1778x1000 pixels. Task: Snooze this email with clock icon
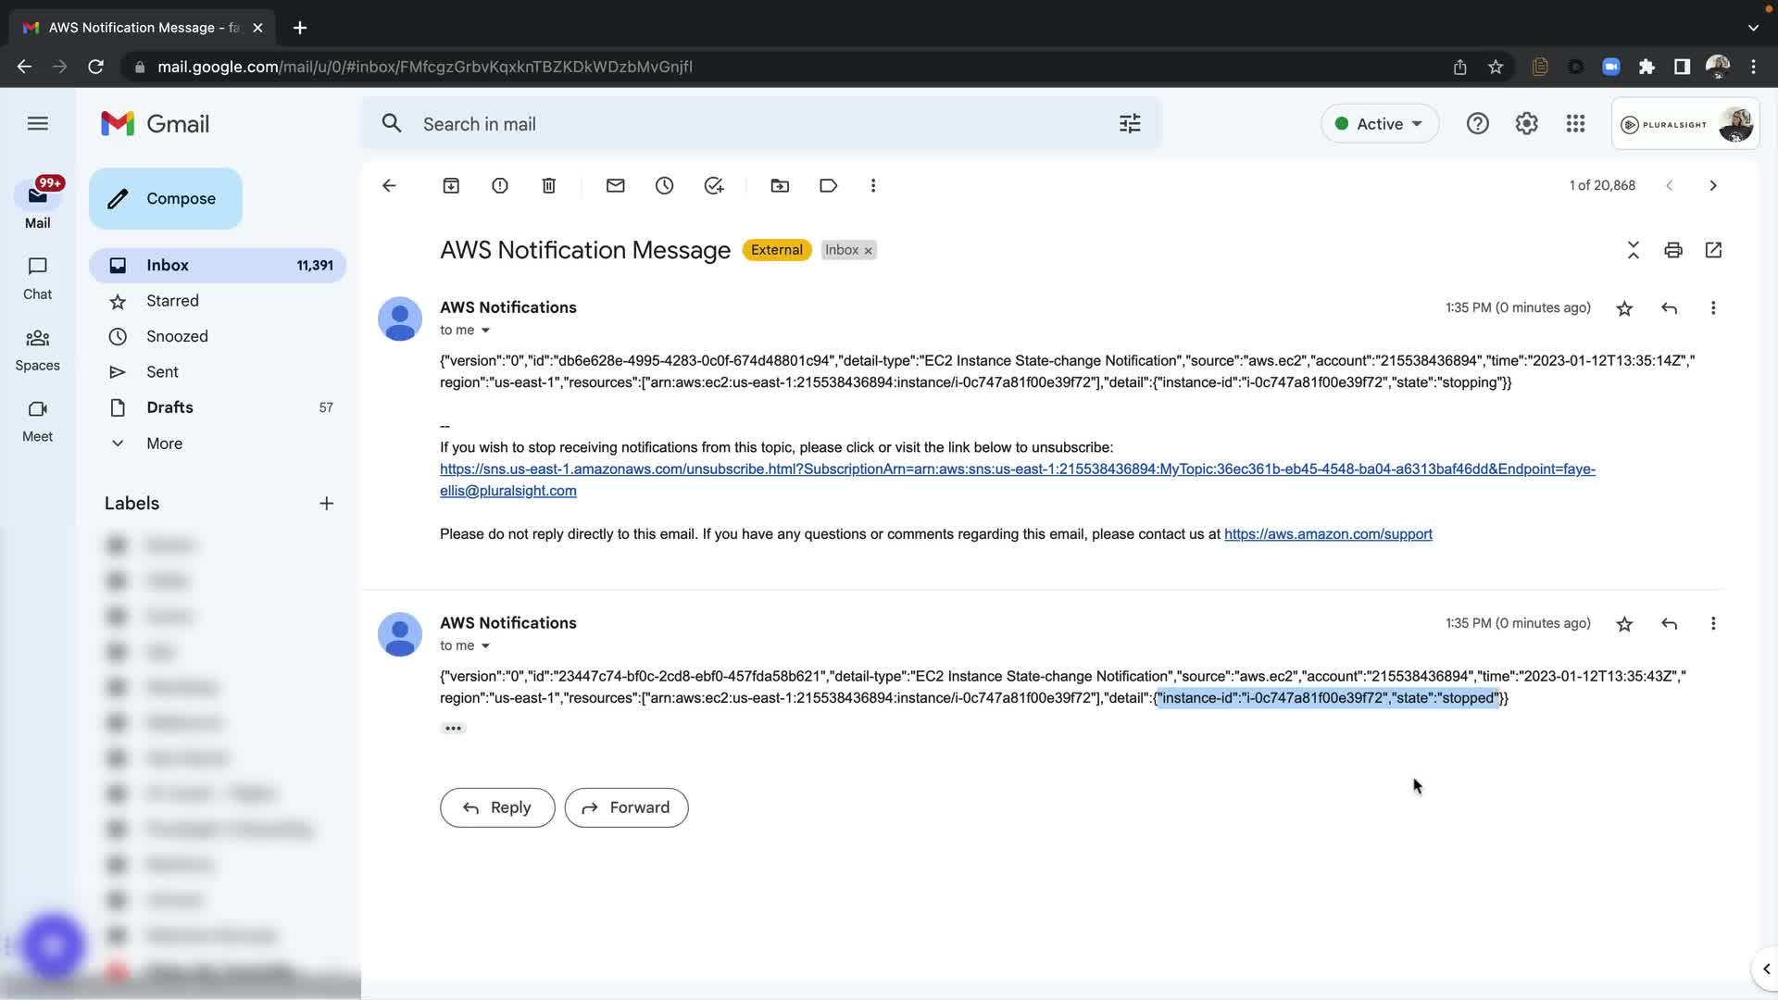click(665, 186)
